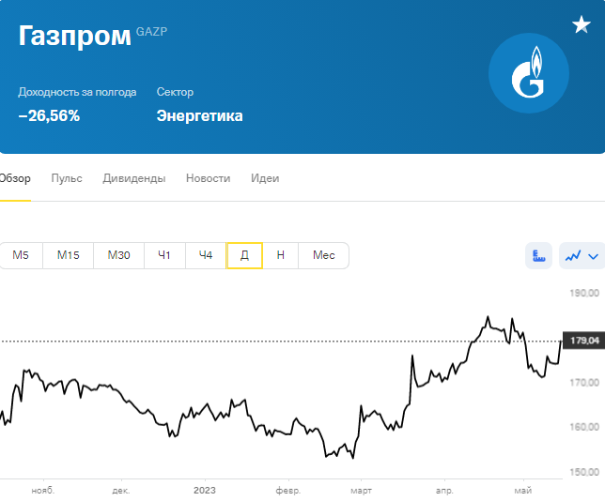Screen dimensions: 605x501
Task: Click the Gazprom flame logo
Action: [x=529, y=73]
